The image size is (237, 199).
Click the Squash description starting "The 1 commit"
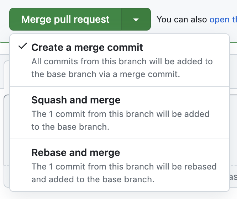(x=120, y=114)
